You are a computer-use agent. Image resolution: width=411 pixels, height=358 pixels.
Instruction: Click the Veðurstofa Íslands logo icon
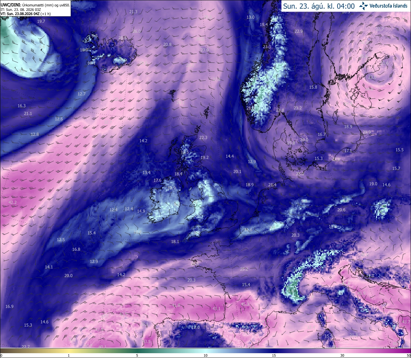tap(363, 5)
